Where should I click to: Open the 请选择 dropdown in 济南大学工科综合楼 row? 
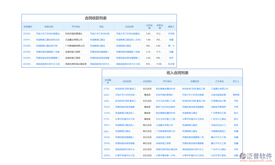147,95
